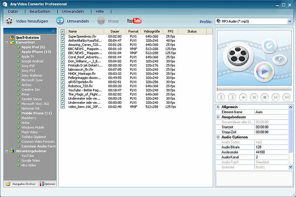Open the Umwandeln menu
This screenshot has height=197, width=296.
pyautogui.click(x=73, y=12)
